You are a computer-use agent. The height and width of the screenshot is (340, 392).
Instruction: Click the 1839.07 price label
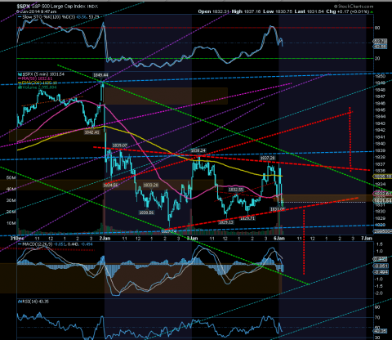coord(120,145)
